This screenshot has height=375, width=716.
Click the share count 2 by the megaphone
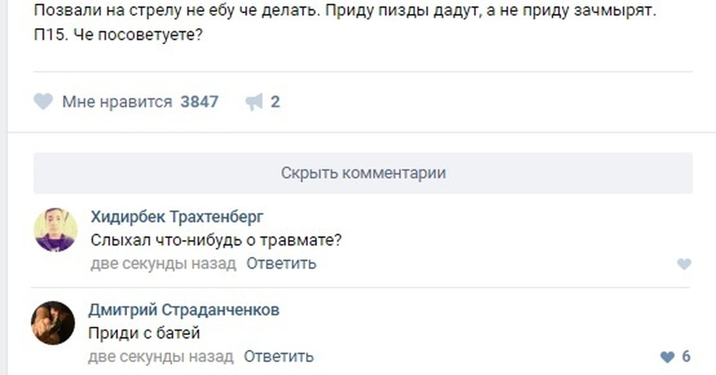point(275,102)
